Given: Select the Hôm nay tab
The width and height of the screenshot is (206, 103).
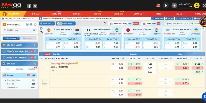Looking at the screenshot, I should coord(19,69).
